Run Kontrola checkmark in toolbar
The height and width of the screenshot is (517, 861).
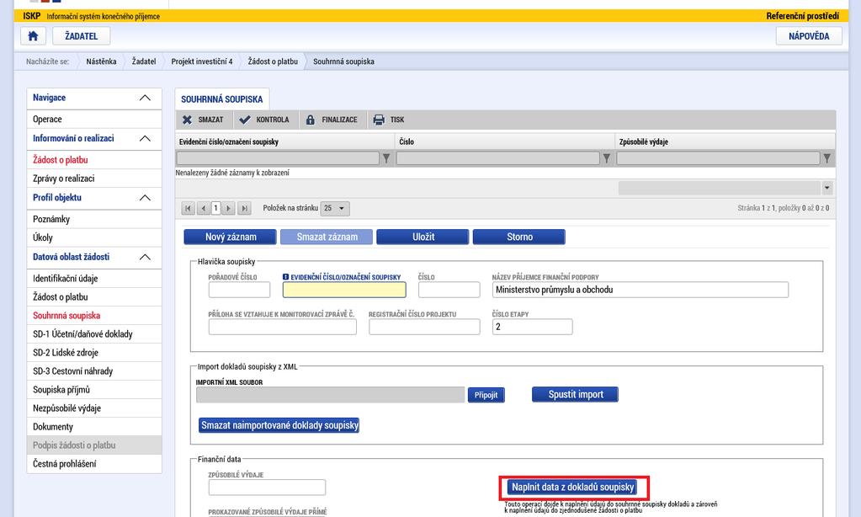[245, 120]
